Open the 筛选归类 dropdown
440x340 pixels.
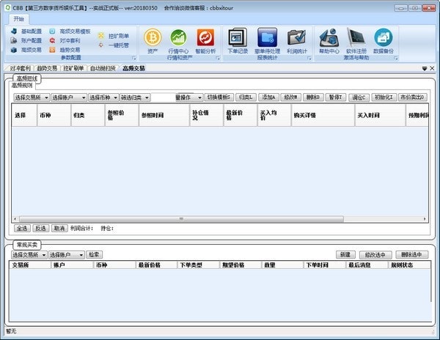[x=135, y=97]
